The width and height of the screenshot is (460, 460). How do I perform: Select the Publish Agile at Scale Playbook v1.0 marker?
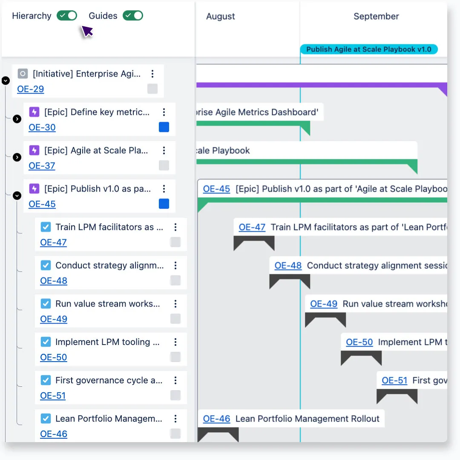(368, 49)
